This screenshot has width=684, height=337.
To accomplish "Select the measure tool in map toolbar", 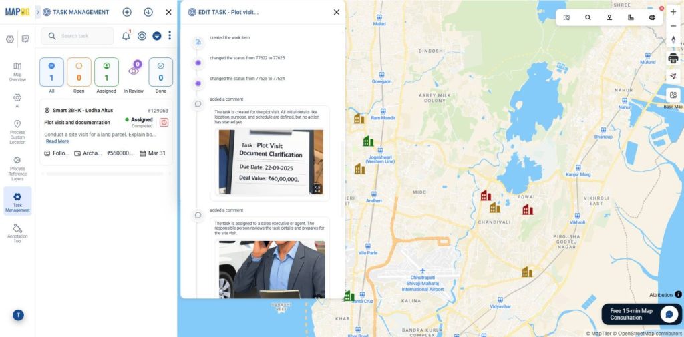I will [x=631, y=17].
